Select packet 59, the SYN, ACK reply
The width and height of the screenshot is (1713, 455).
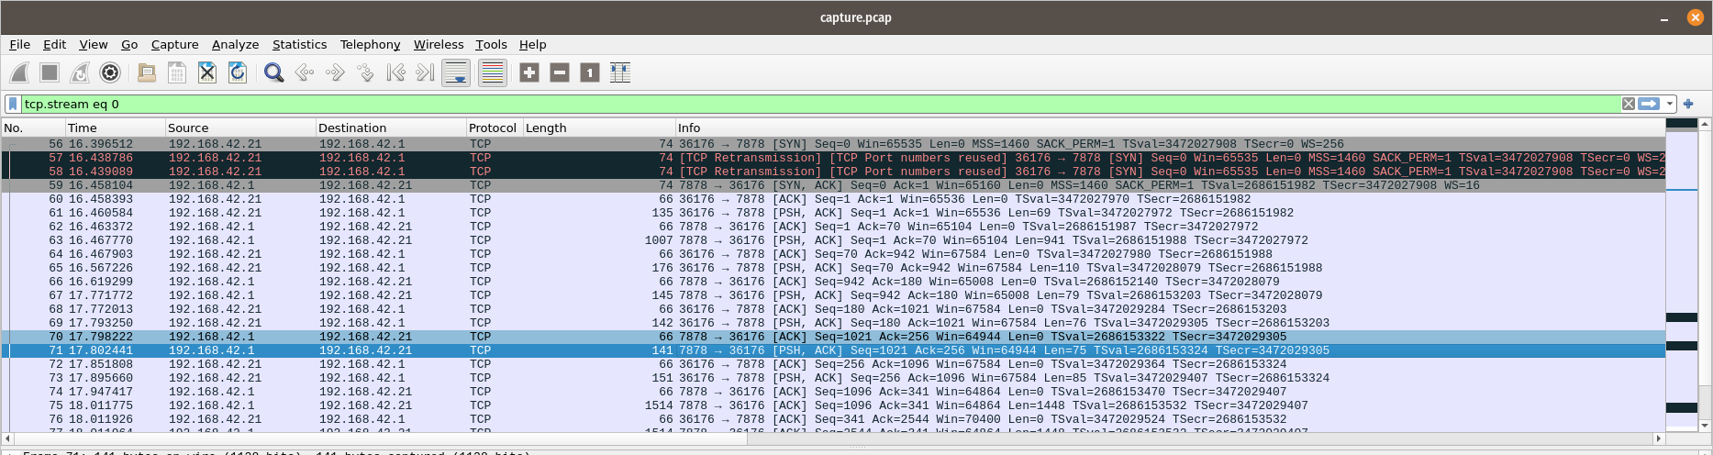coord(833,185)
